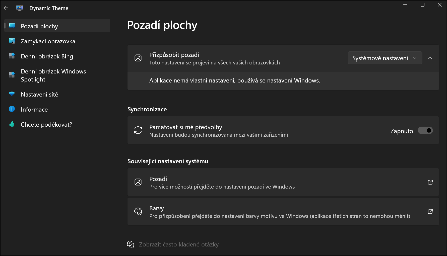This screenshot has height=256, width=447.
Task: Open Zobrazit často kladené otázky link
Action: point(179,244)
